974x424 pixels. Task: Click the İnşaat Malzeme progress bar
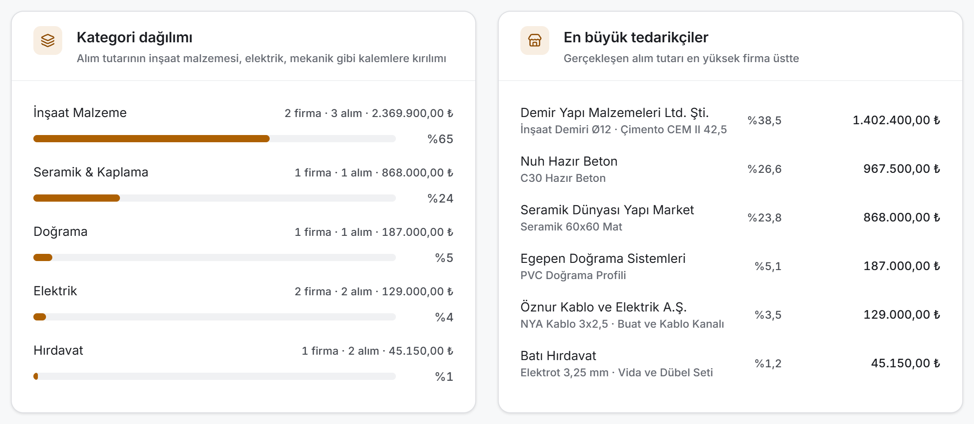[215, 139]
